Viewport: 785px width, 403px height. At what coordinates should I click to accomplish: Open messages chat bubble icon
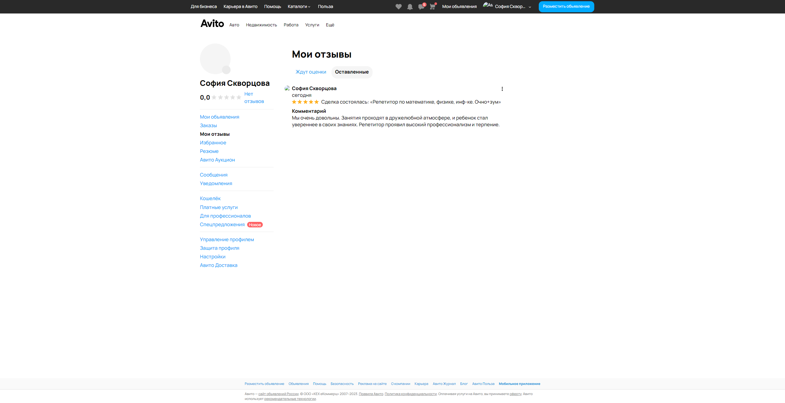coord(421,7)
